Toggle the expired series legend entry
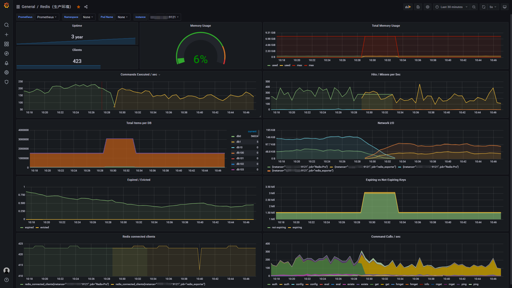The width and height of the screenshot is (512, 288). pos(29,227)
